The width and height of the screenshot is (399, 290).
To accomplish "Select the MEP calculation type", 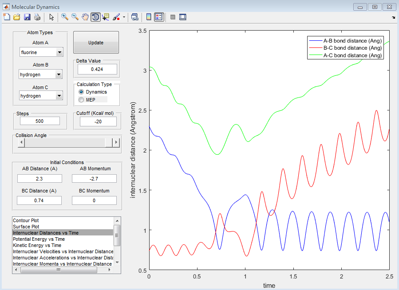I will (x=81, y=100).
